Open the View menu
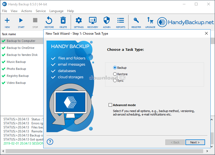215x155 pixels. coord(14,11)
